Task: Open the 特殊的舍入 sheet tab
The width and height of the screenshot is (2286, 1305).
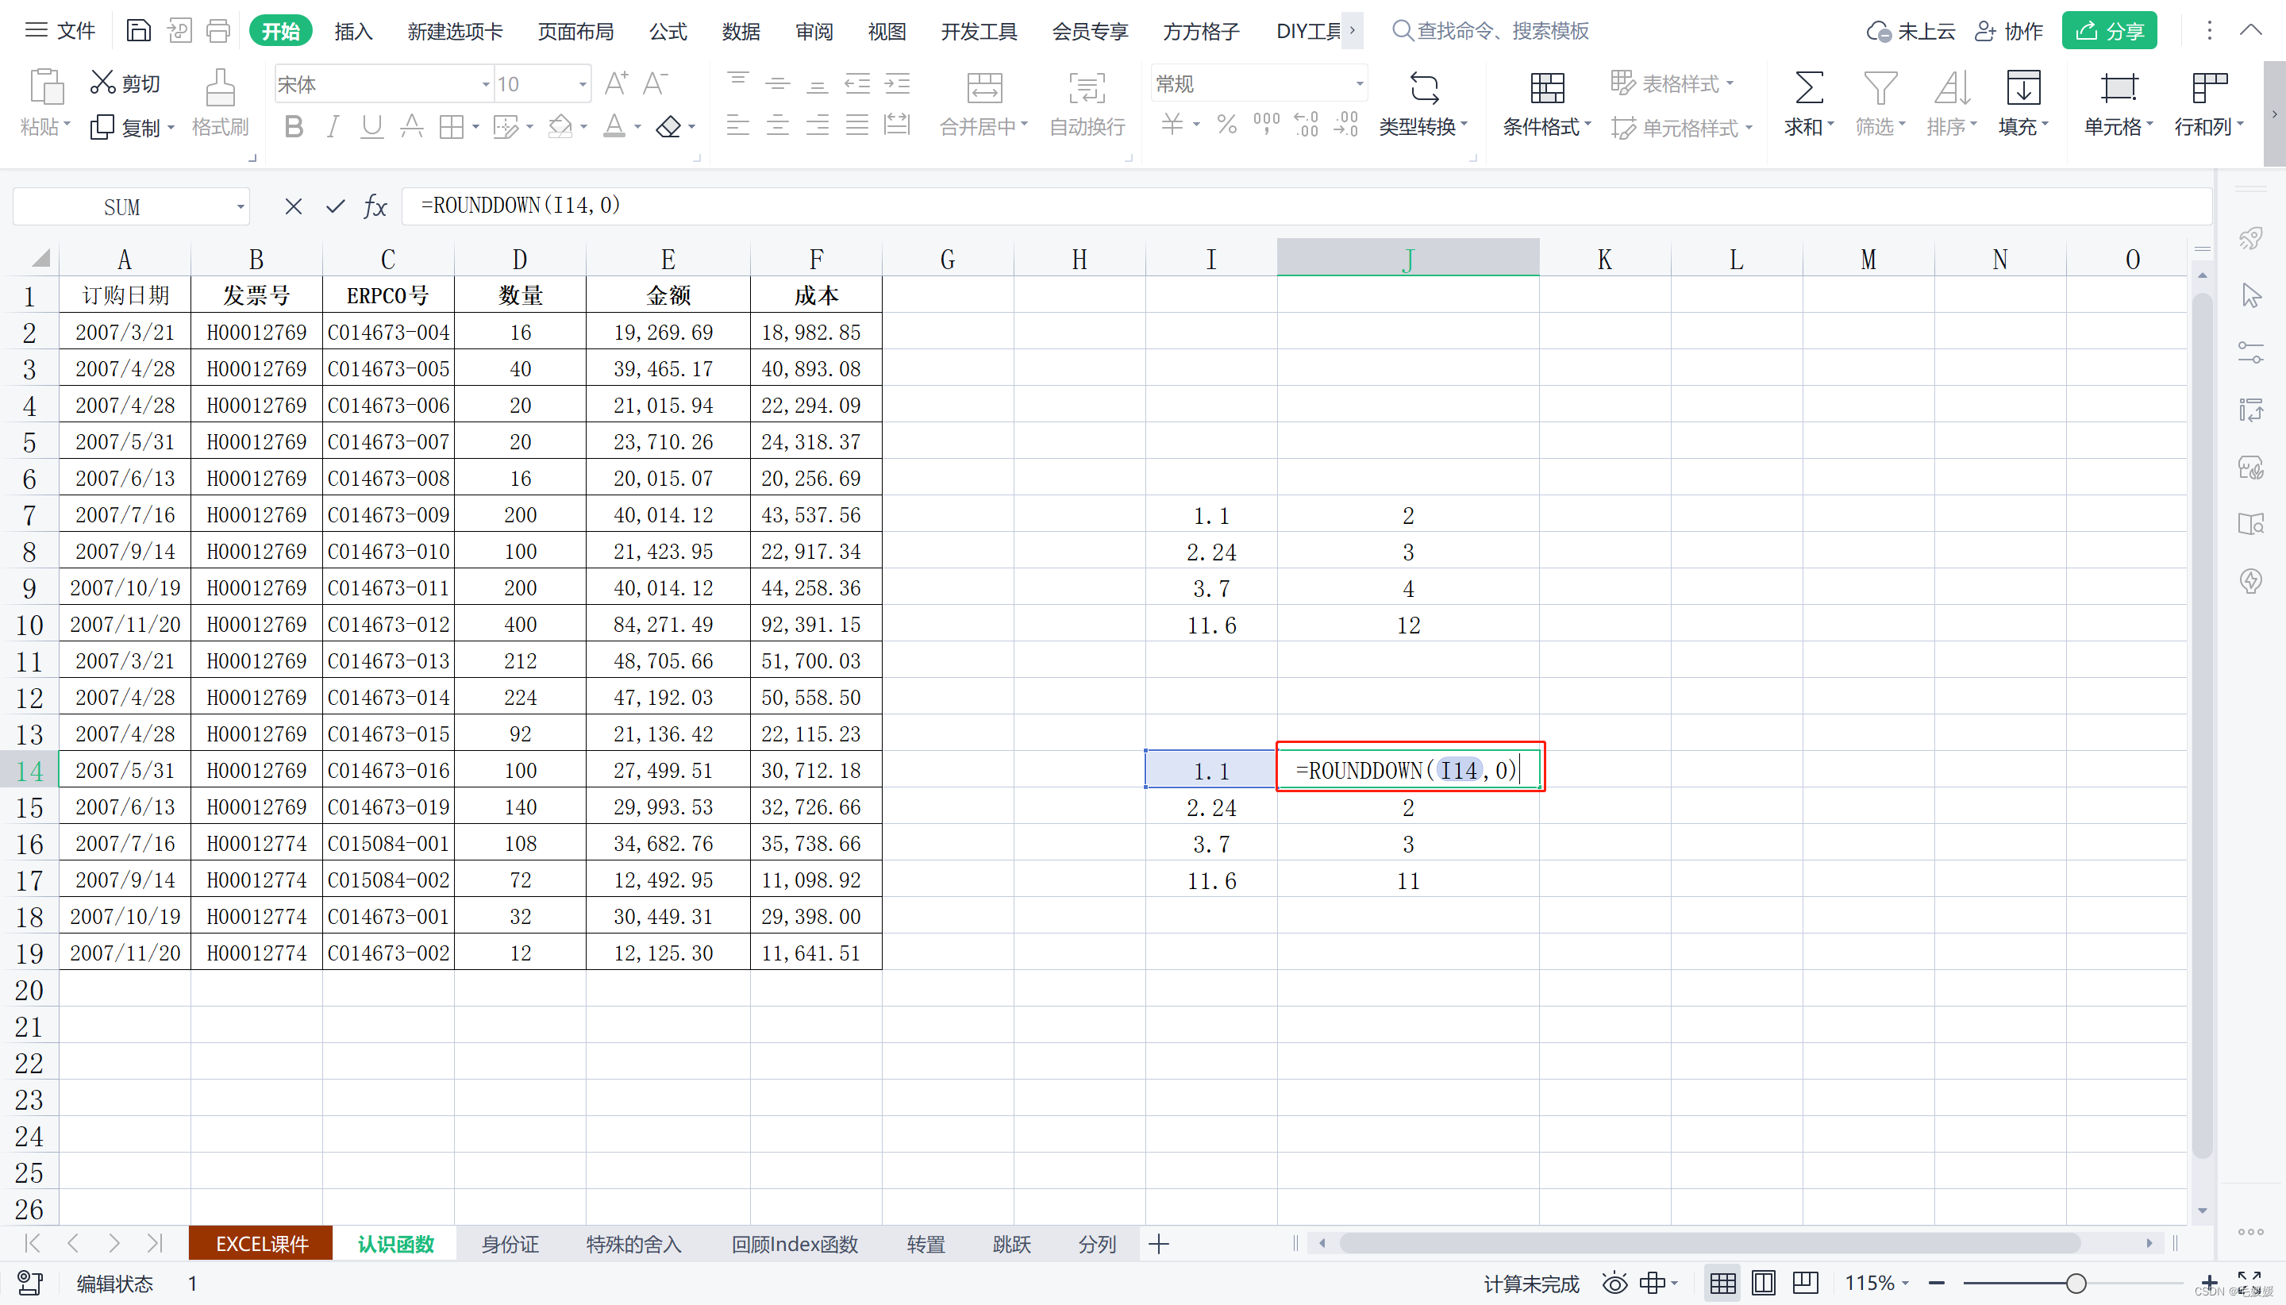Action: [633, 1244]
